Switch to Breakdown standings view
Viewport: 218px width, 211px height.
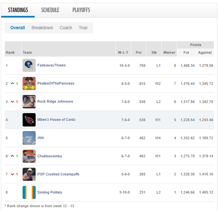(x=42, y=28)
